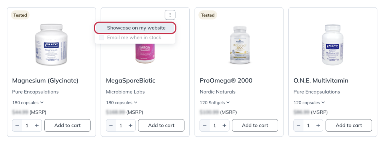
Task: Add ProOmega 2000 to cart
Action: (255, 125)
